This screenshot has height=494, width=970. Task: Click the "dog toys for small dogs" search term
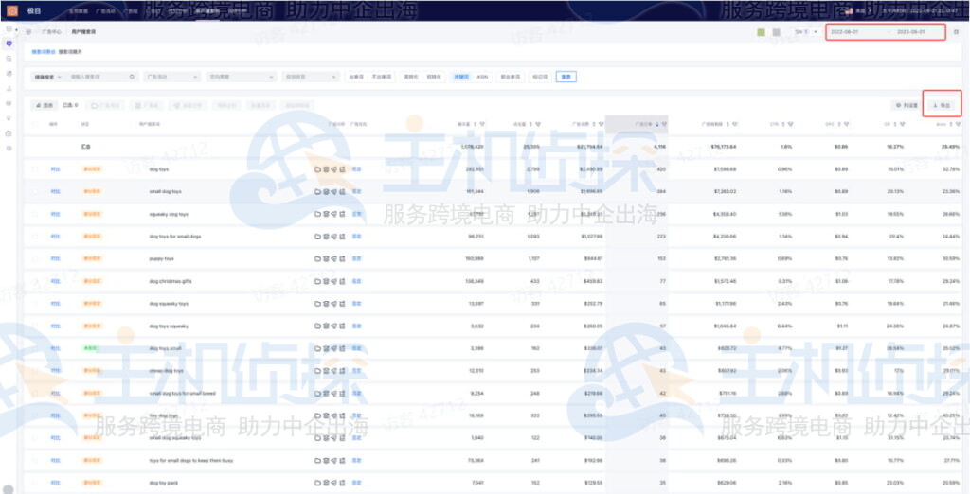pyautogui.click(x=175, y=237)
